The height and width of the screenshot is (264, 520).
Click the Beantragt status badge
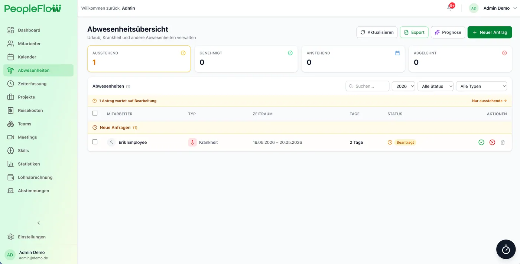pos(405,142)
